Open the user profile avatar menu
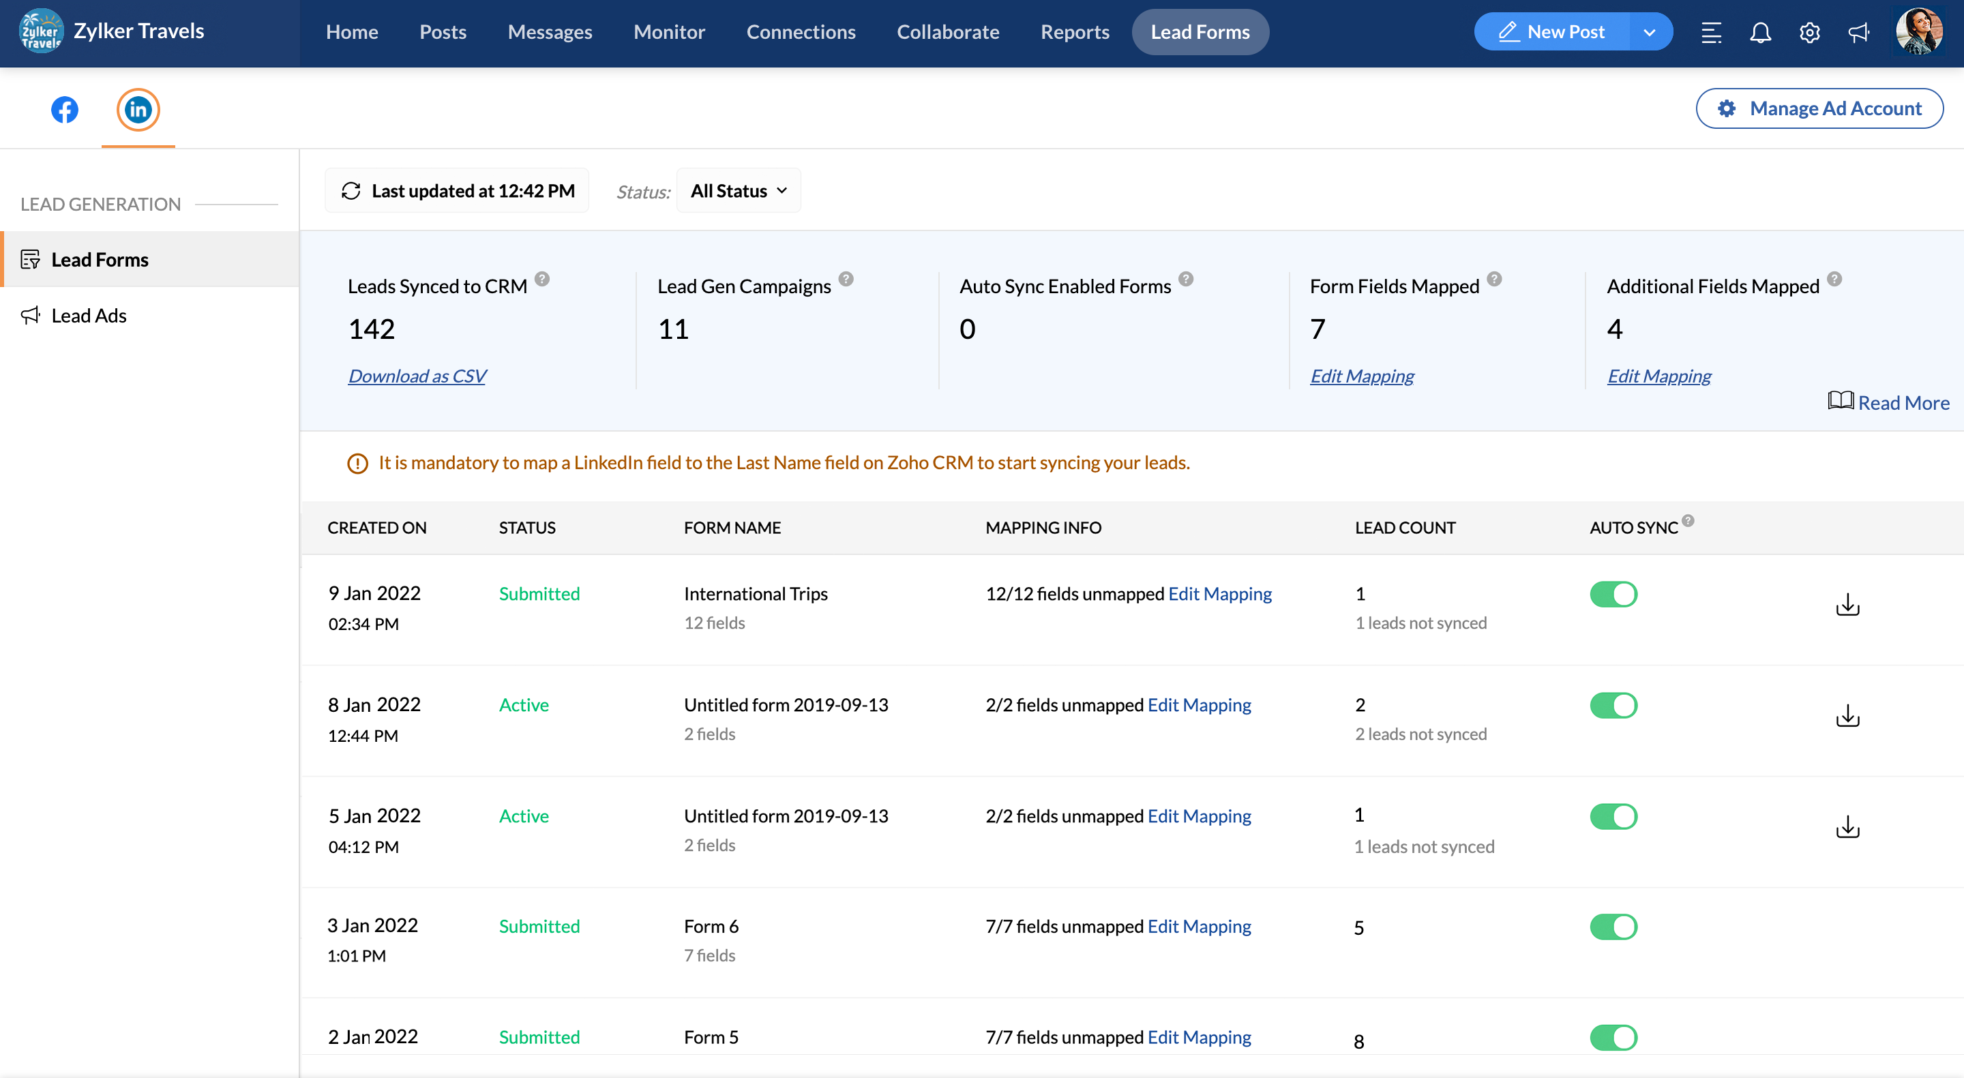 point(1918,32)
